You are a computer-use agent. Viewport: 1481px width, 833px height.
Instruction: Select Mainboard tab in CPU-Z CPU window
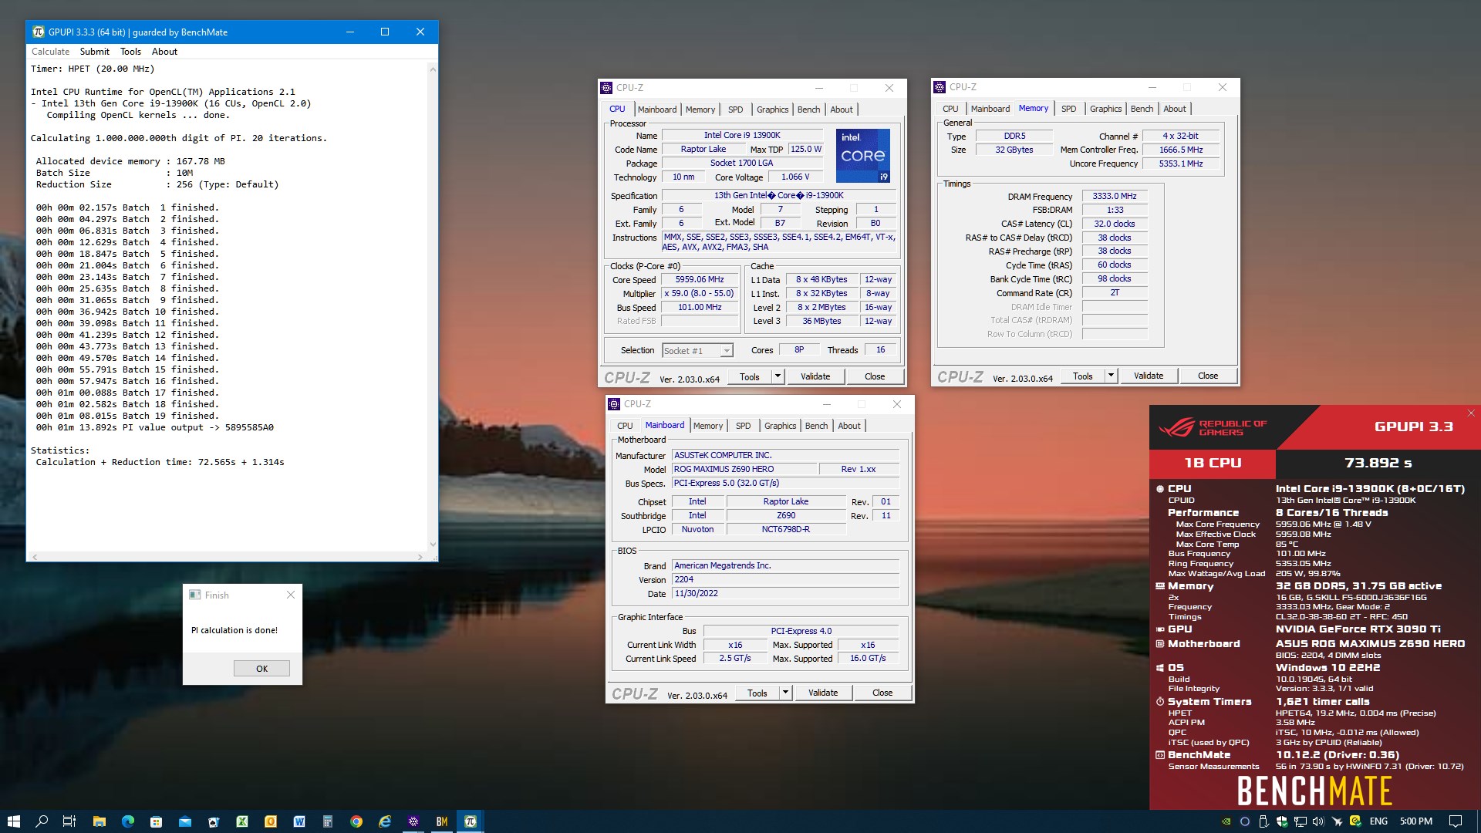tap(657, 110)
